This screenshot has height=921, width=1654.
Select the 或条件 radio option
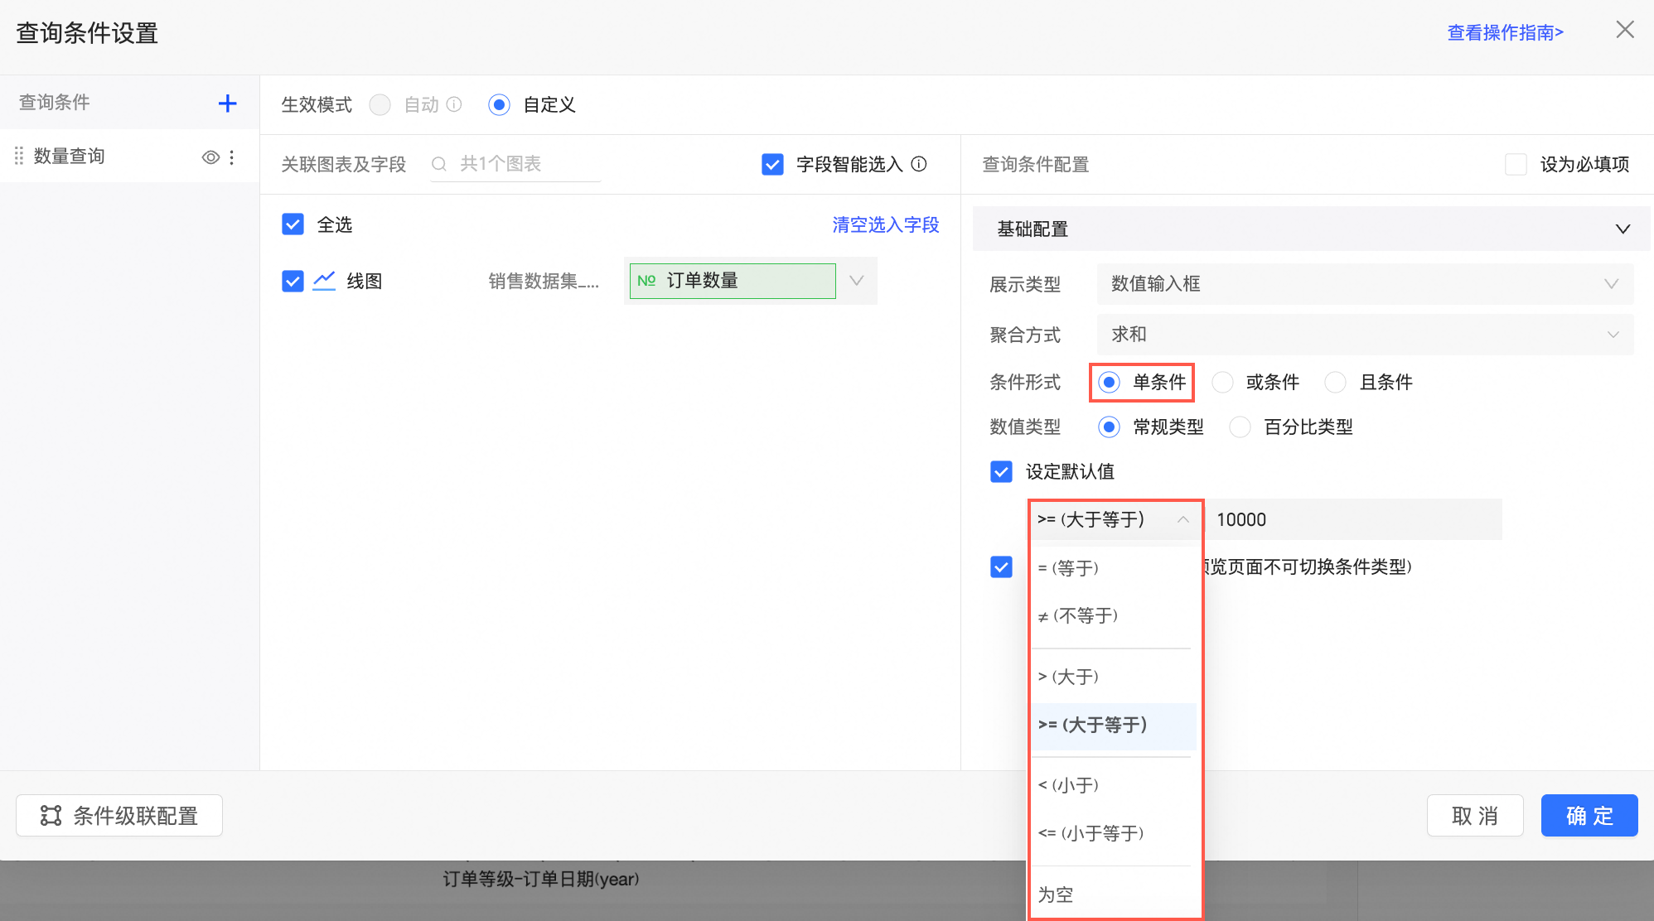[1222, 382]
